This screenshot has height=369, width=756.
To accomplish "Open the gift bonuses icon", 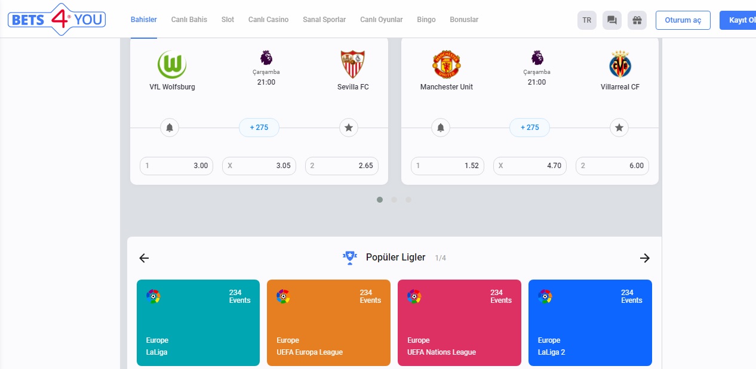I will 637,20.
